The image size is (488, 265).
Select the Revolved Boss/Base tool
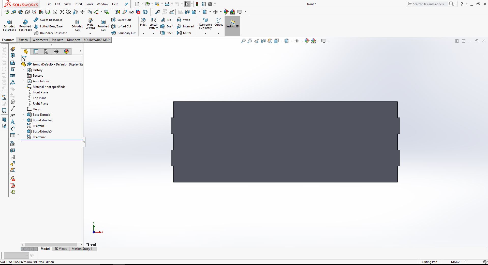point(25,25)
